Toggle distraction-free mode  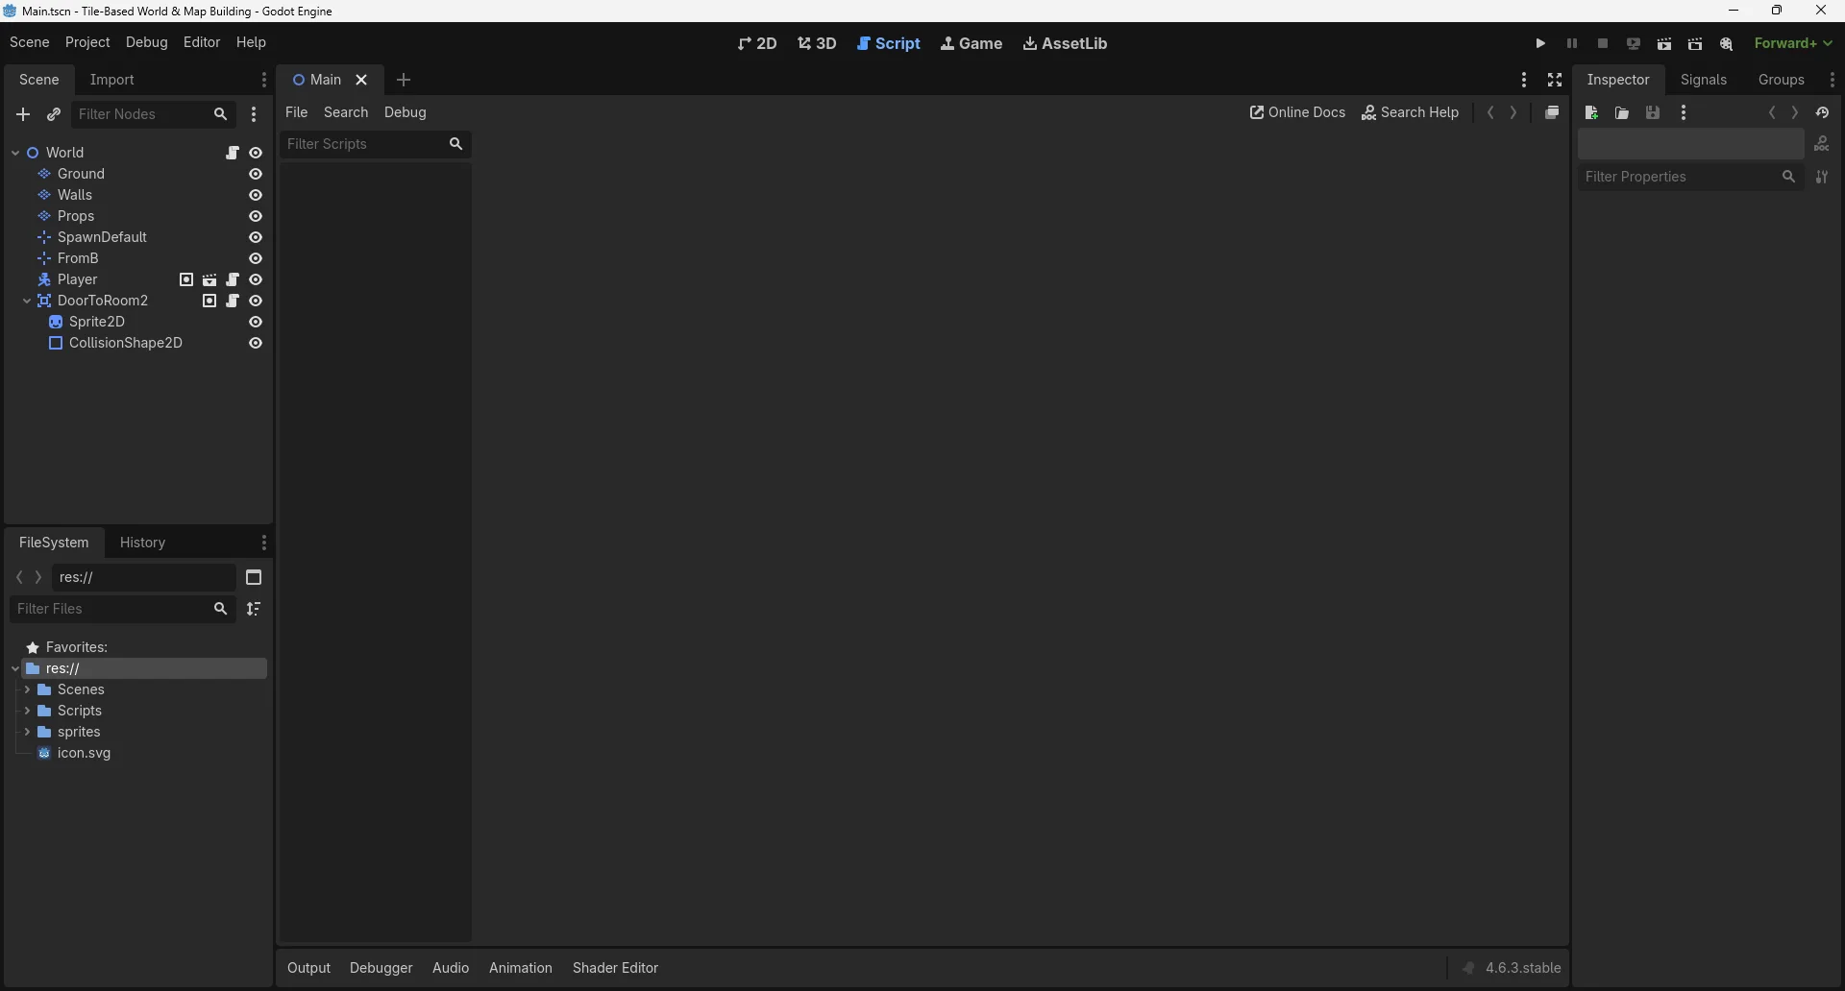[1555, 80]
